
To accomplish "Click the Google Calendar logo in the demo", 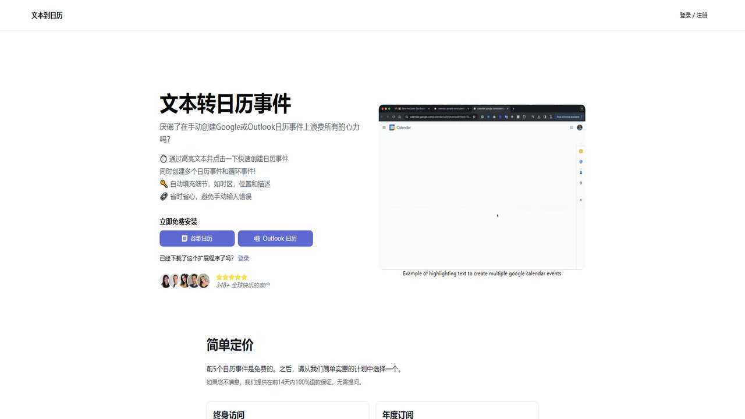I will [392, 127].
